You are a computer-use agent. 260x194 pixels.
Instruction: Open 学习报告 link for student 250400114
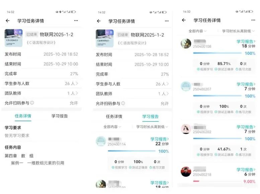pyautogui.click(x=160, y=139)
